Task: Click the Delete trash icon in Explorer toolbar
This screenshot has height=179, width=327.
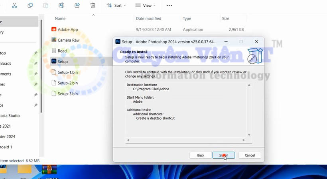Action: pos(93,6)
